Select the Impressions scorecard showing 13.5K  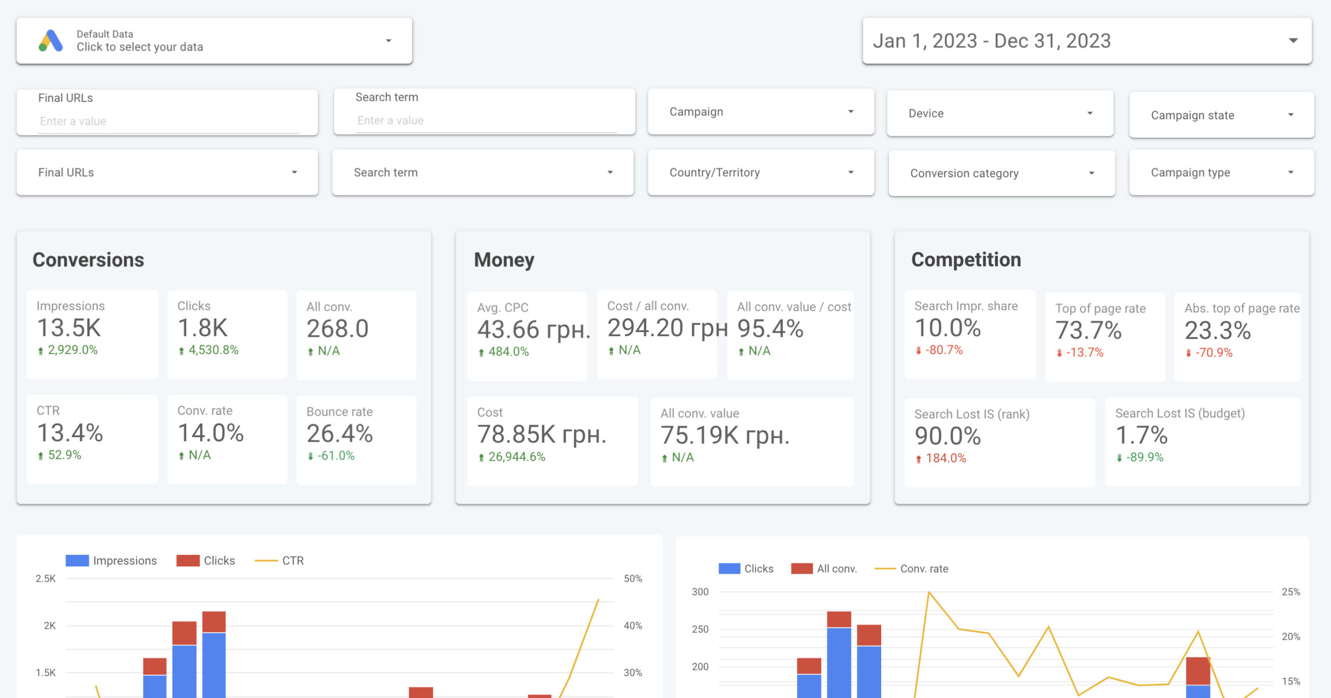[x=92, y=334]
